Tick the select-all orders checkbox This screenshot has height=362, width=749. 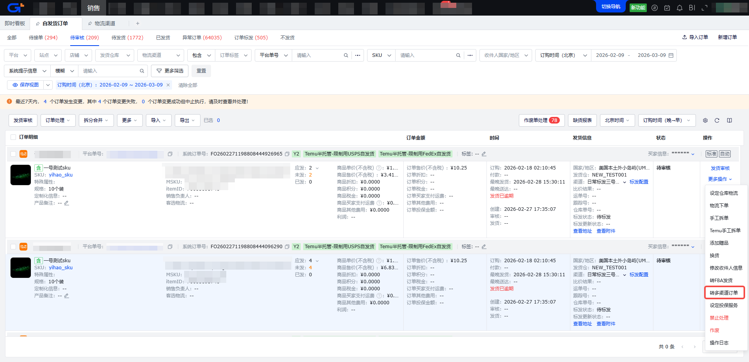[x=13, y=137]
